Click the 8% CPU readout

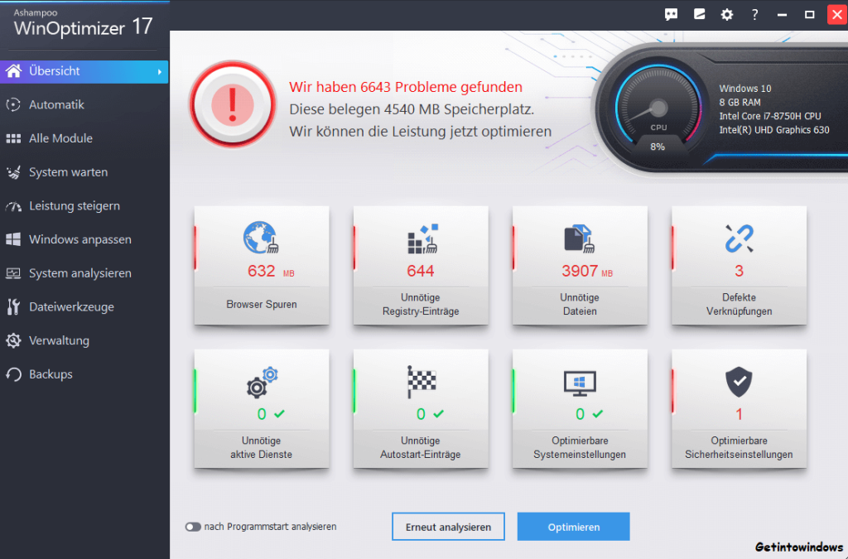pos(658,147)
